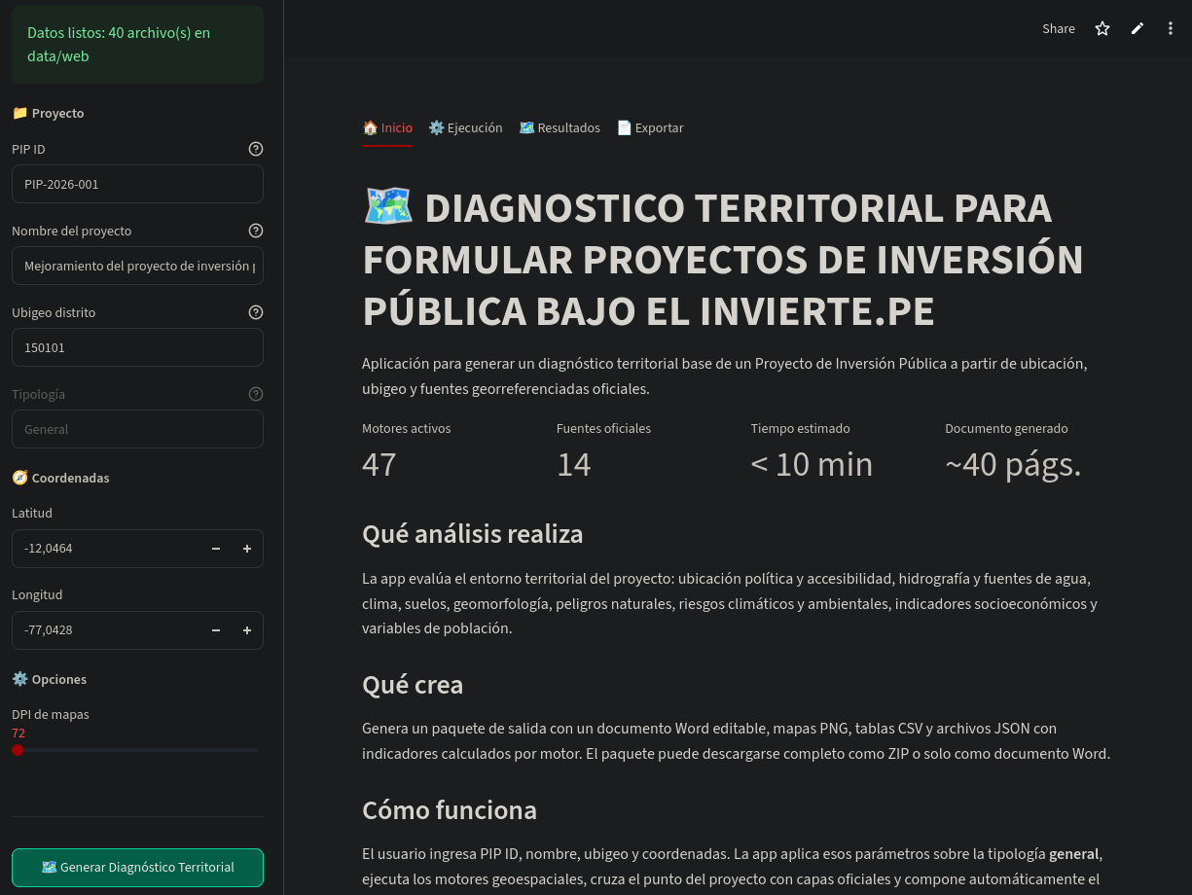Decrease Longitud with minus button

click(x=216, y=630)
